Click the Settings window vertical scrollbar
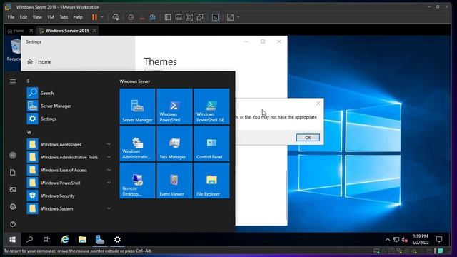 [x=286, y=195]
